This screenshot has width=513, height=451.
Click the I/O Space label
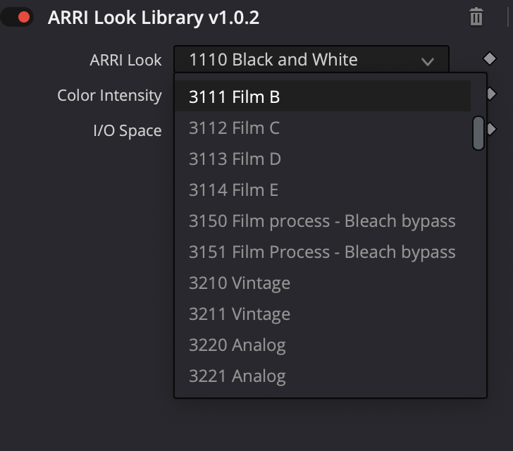click(x=128, y=130)
